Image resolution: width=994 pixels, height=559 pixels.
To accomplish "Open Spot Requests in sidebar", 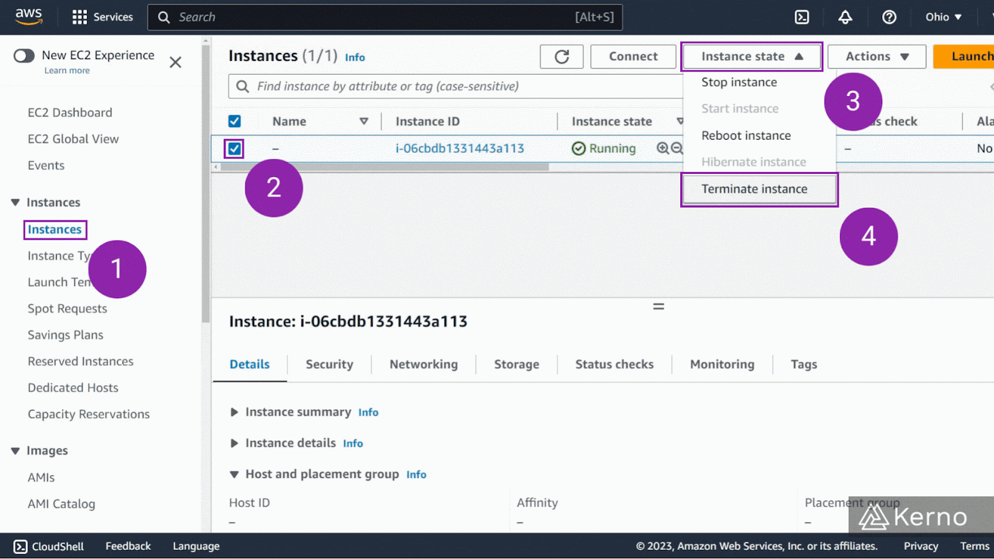I will pyautogui.click(x=67, y=309).
